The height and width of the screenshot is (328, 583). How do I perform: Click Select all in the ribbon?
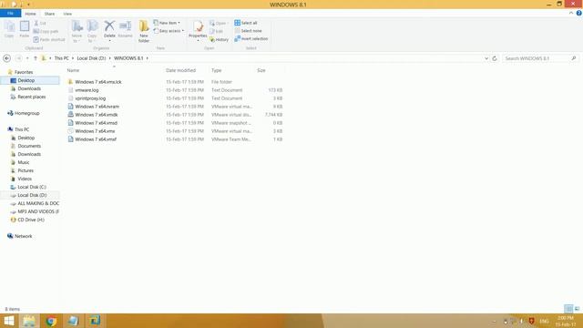tap(246, 23)
